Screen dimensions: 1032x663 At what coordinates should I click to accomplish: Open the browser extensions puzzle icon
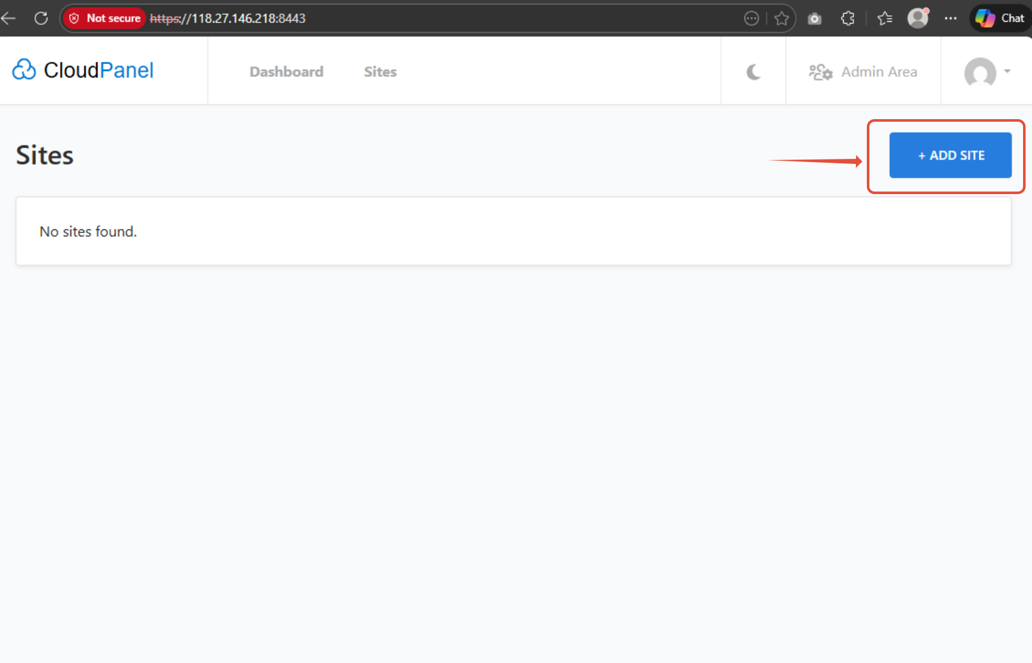pos(848,19)
